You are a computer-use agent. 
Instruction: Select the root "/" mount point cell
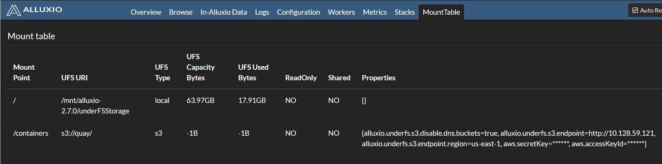pos(14,100)
